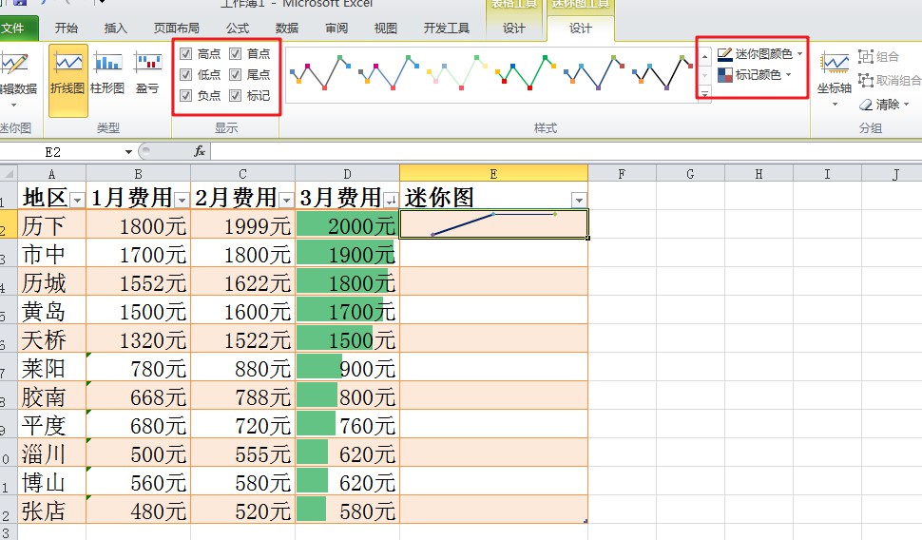
Task: Click the Name Box showing E2
Action: pyautogui.click(x=62, y=152)
